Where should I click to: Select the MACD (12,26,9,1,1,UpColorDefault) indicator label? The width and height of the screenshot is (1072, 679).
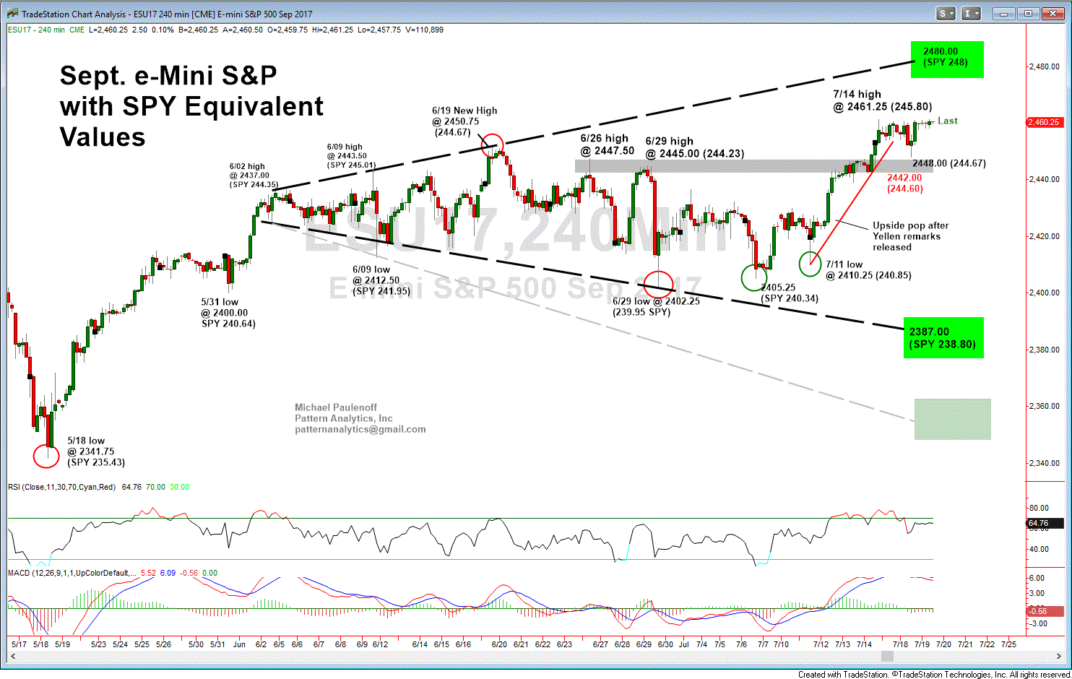coord(72,574)
